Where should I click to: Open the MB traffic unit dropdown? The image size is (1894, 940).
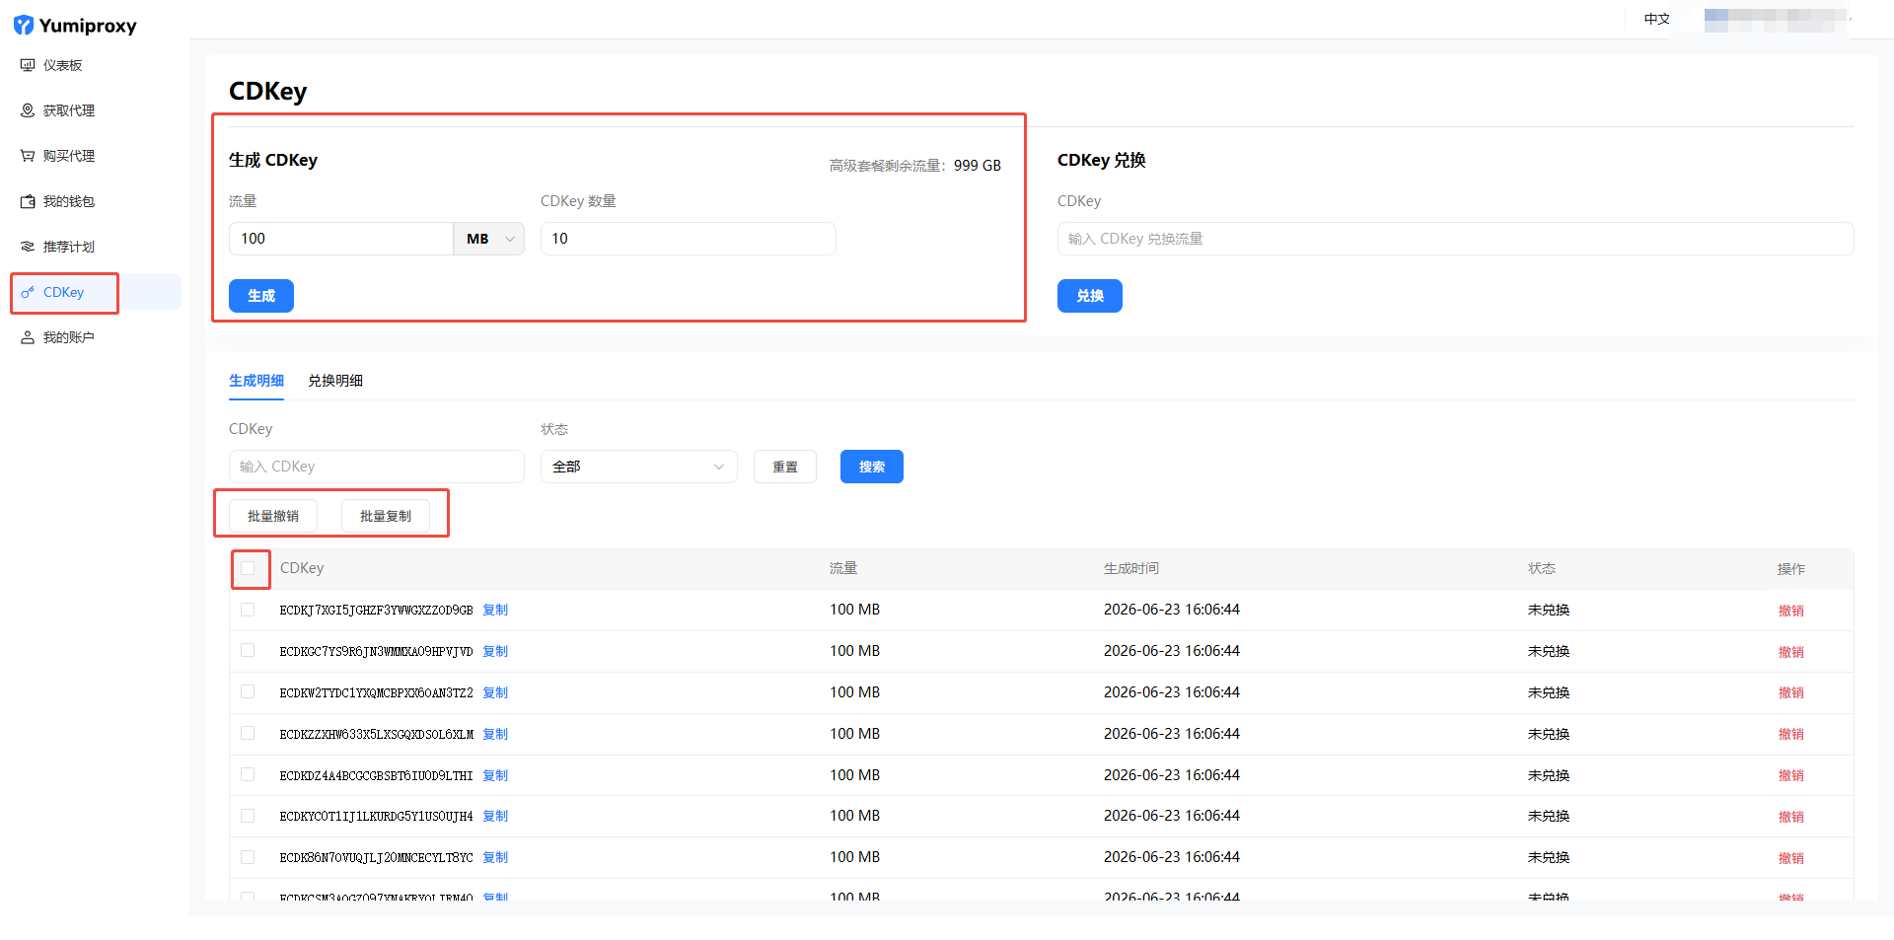(489, 239)
